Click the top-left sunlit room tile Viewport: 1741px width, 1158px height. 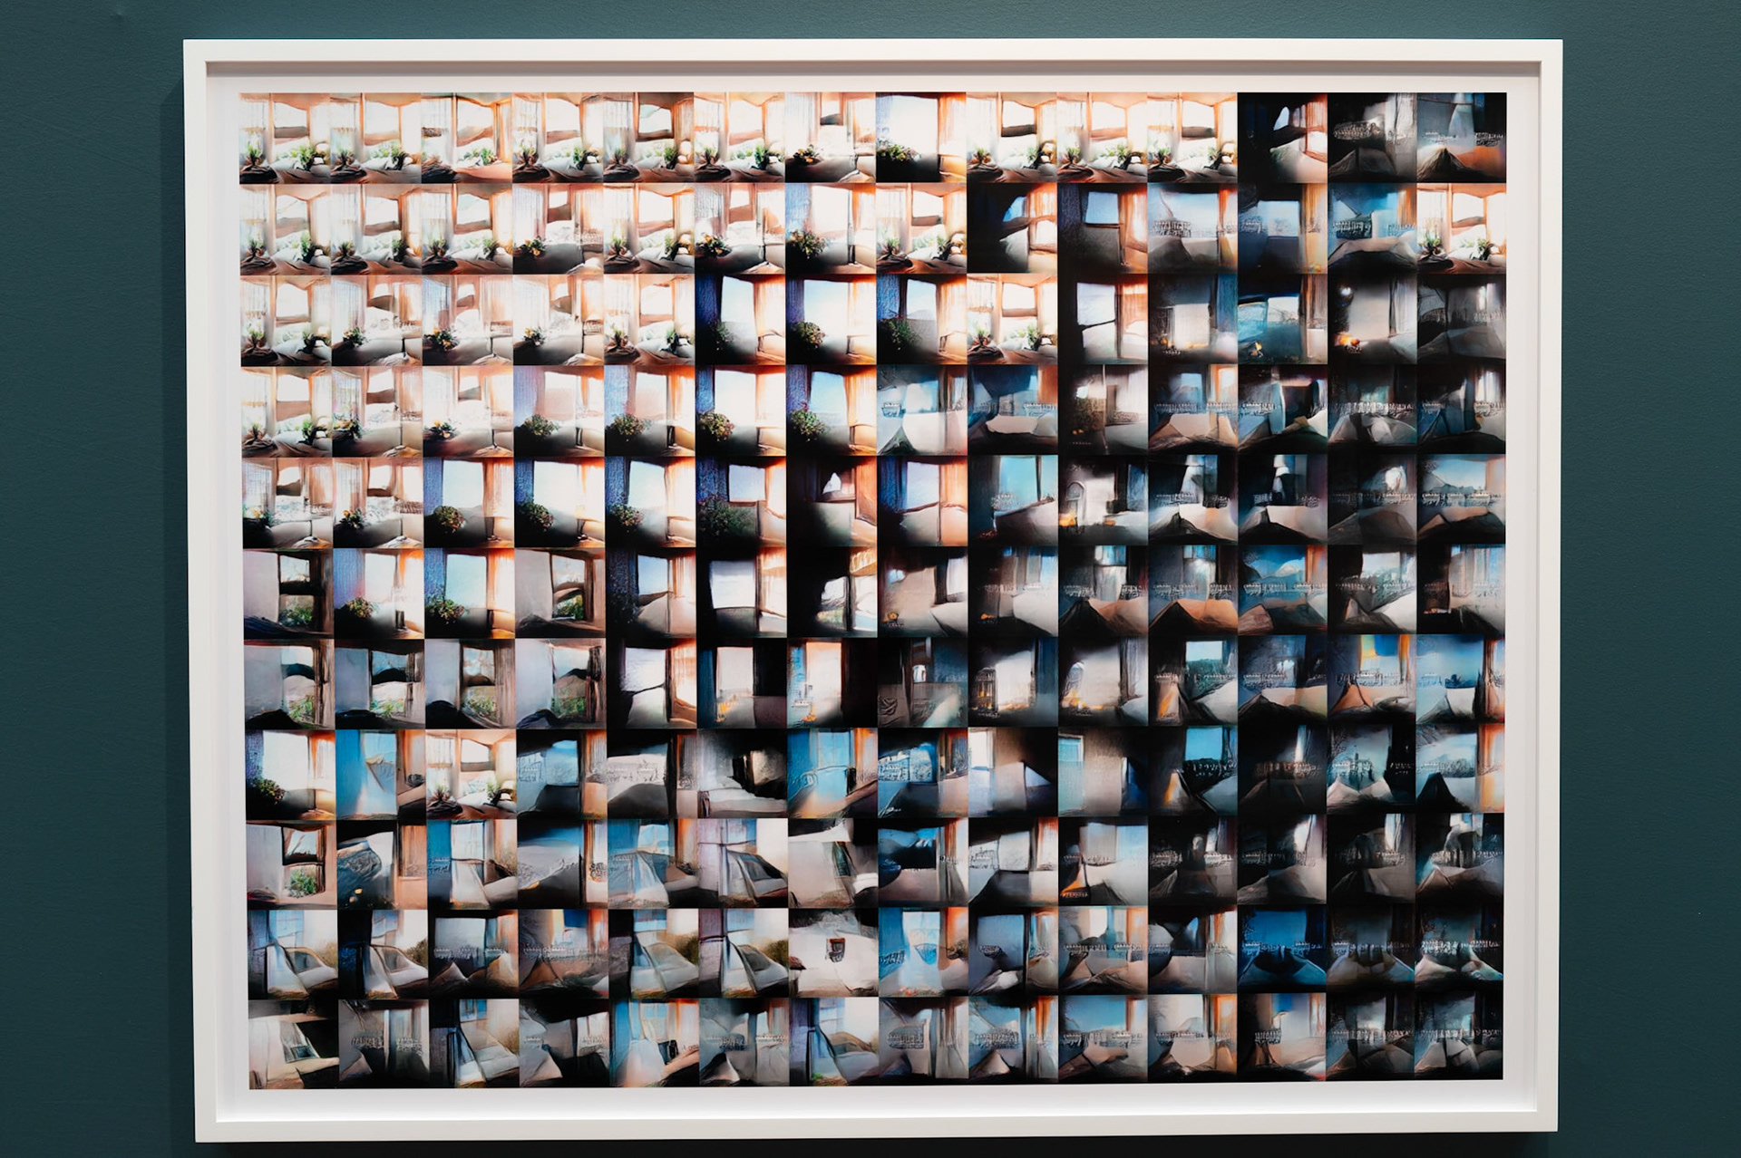pyautogui.click(x=286, y=138)
